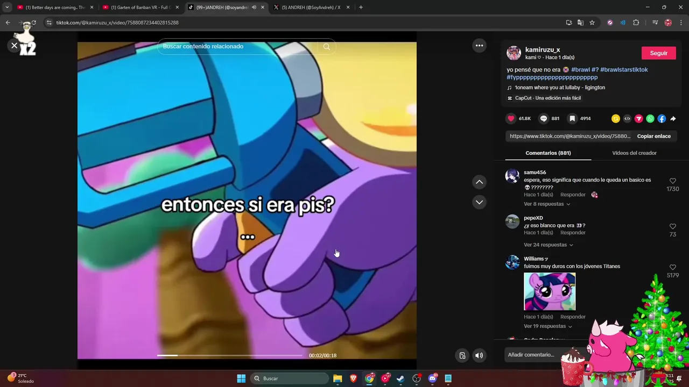
Task: Copy the video link with Copiar enlace
Action: tap(654, 137)
